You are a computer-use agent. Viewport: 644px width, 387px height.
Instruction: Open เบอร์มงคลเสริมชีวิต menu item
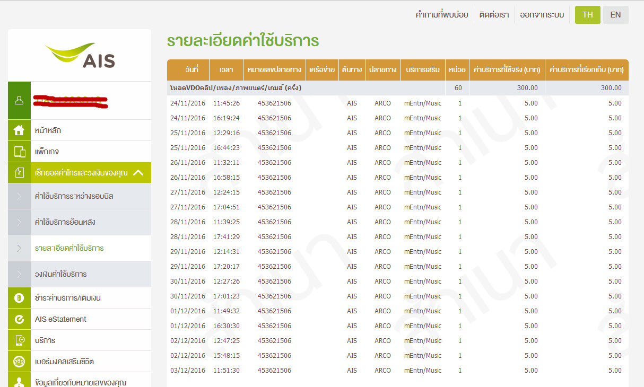80,362
